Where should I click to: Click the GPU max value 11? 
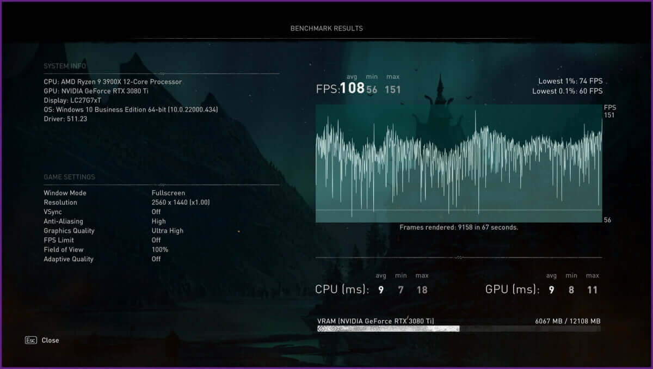coord(593,290)
